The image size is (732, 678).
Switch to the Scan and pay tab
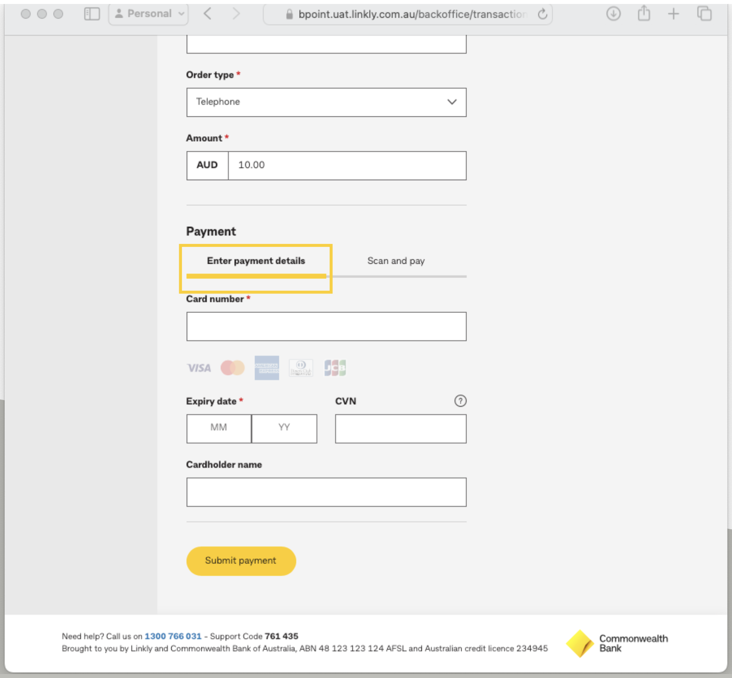(396, 261)
